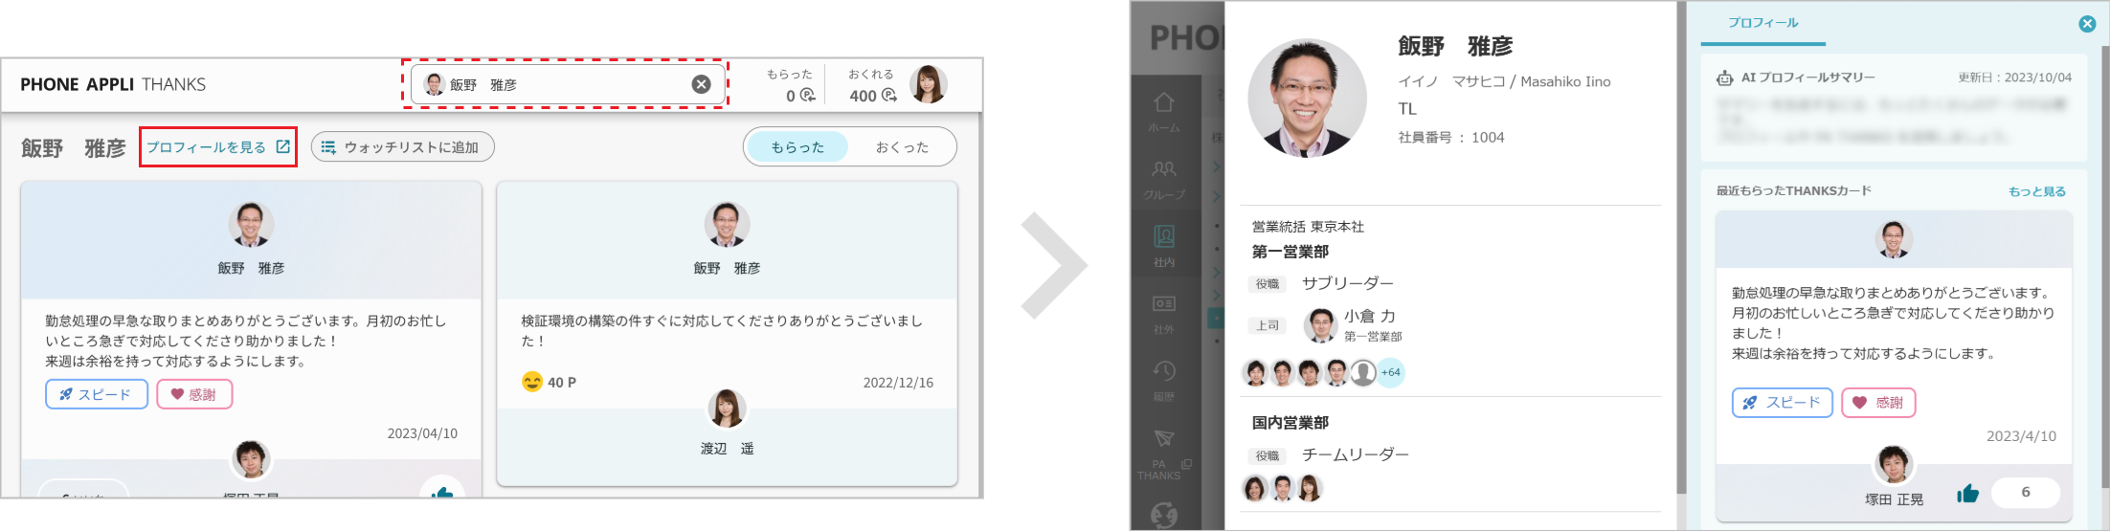Viewport: 2110px width, 531px height.
Task: Click 塚田 sender avatar on the left card
Action: pyautogui.click(x=251, y=459)
